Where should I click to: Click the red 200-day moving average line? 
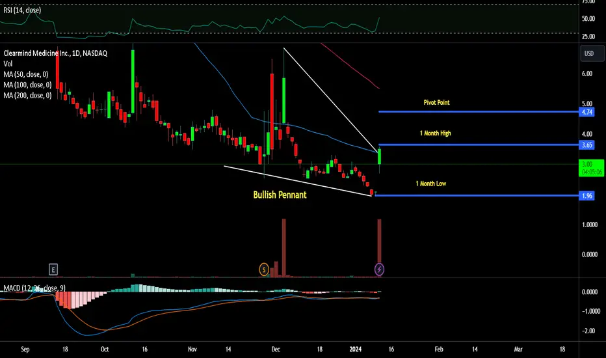tap(350, 66)
